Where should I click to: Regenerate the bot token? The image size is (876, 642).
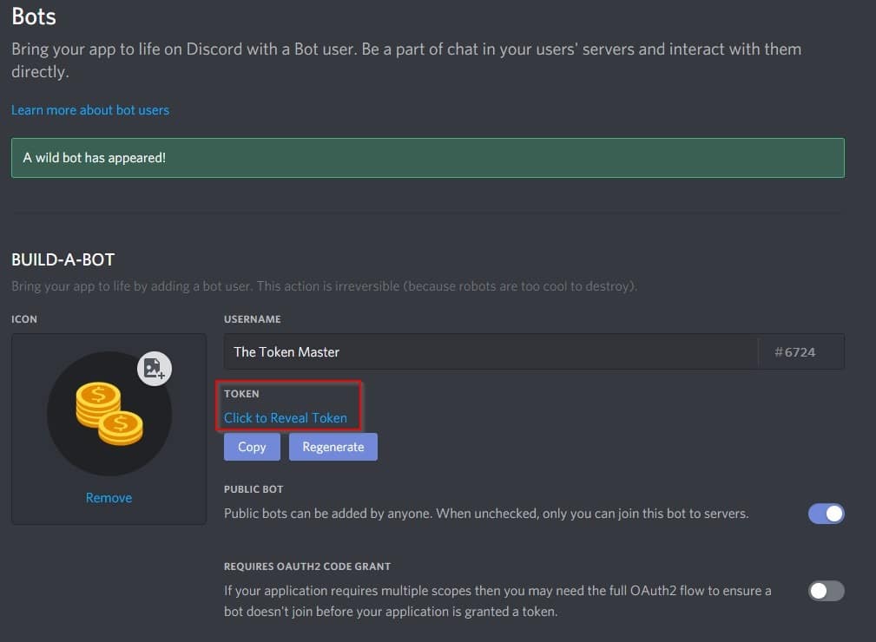[333, 447]
